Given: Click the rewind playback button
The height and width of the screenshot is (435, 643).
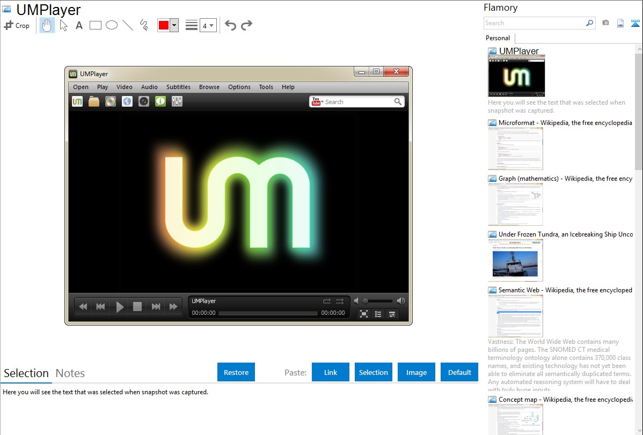Looking at the screenshot, I should click(83, 307).
